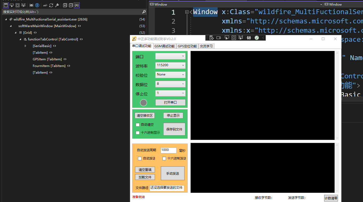Open the 校验位 dropdown showing None

click(x=170, y=75)
